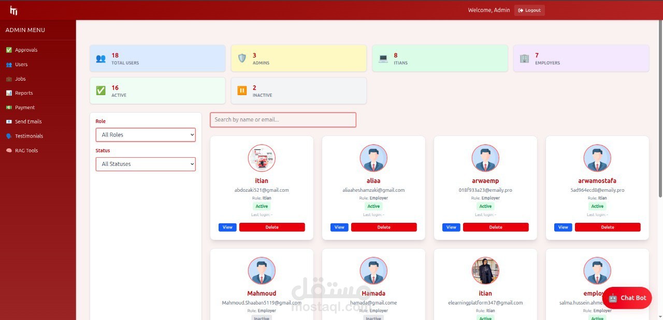This screenshot has width=663, height=320.
Task: Click the Employers building icon
Action: click(x=524, y=58)
